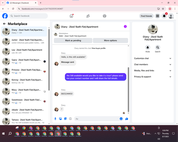Show hidden system tray icons

click(x=155, y=133)
